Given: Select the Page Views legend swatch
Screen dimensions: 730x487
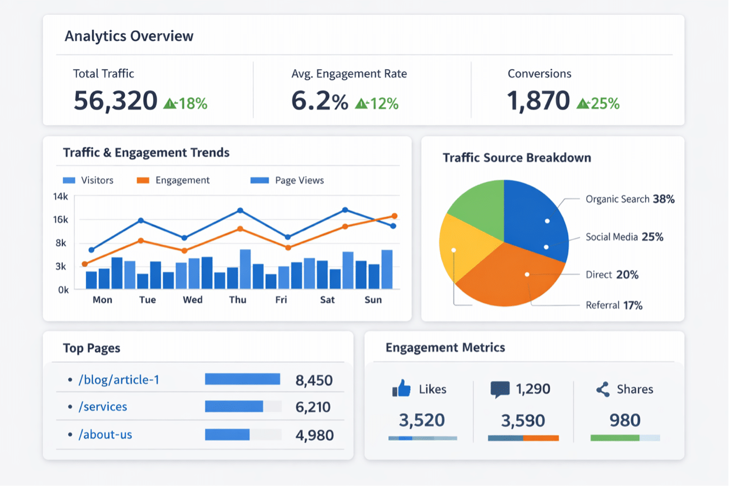Looking at the screenshot, I should pos(260,181).
